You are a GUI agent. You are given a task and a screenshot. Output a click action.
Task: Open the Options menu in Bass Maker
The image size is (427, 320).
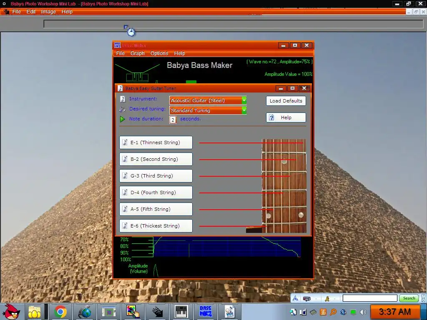coord(159,53)
